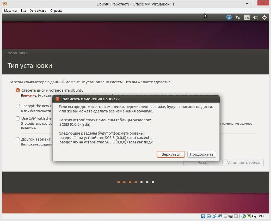The width and height of the screenshot is (271, 221).
Task: Open the En keyboard layout indicator
Action: click(247, 18)
